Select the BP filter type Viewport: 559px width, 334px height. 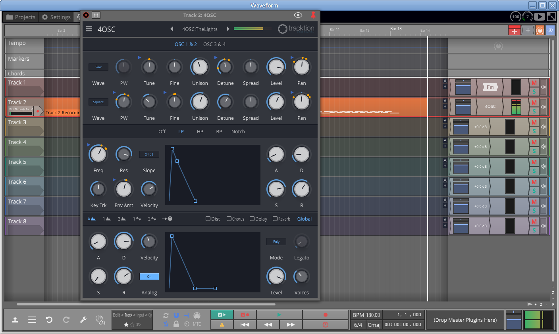(x=219, y=132)
